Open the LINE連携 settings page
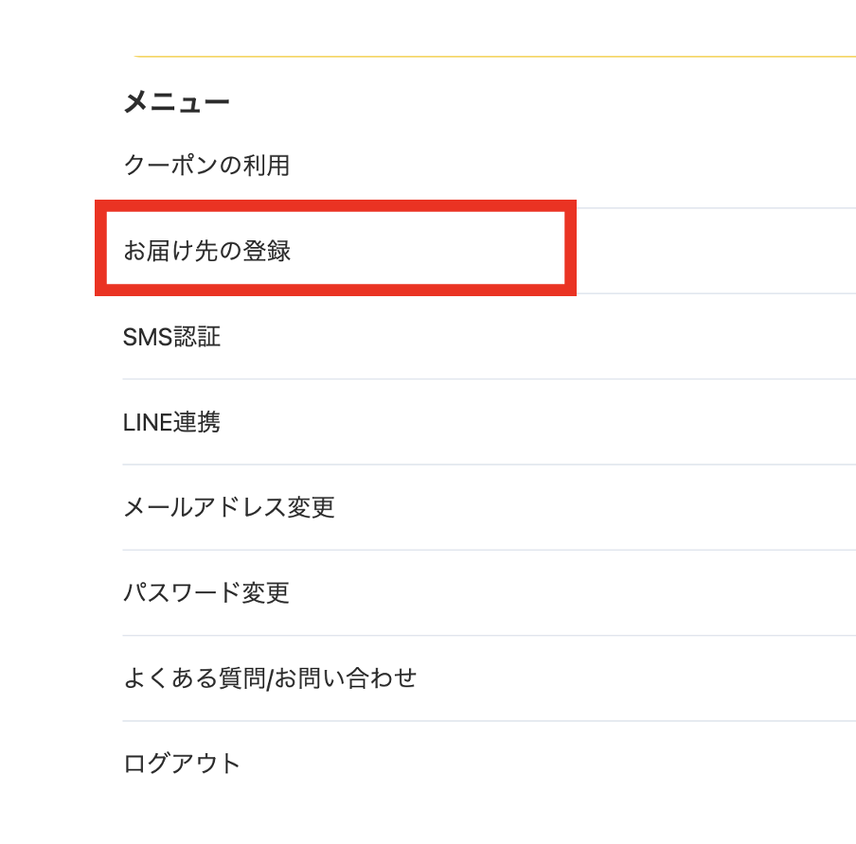Viewport: 856px width, 844px height. click(x=173, y=422)
